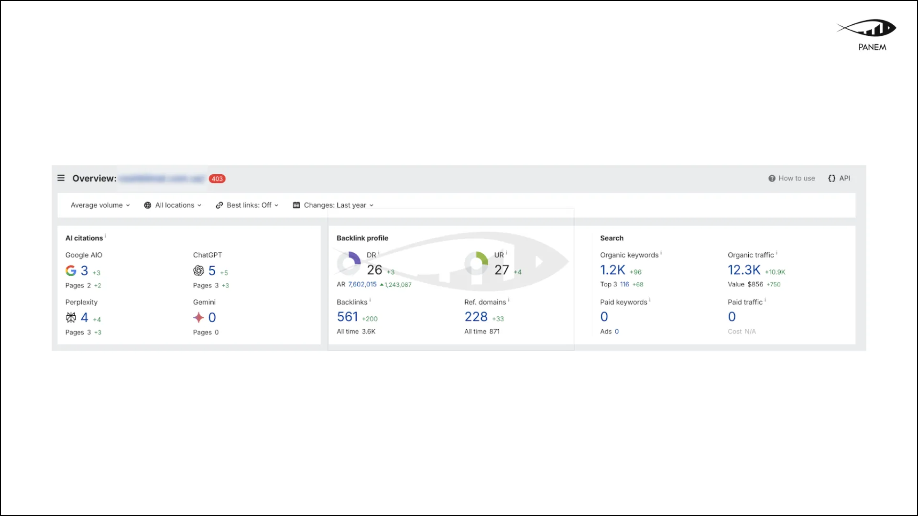Click the AR rank 7,602,015 link
The image size is (918, 516).
[362, 284]
